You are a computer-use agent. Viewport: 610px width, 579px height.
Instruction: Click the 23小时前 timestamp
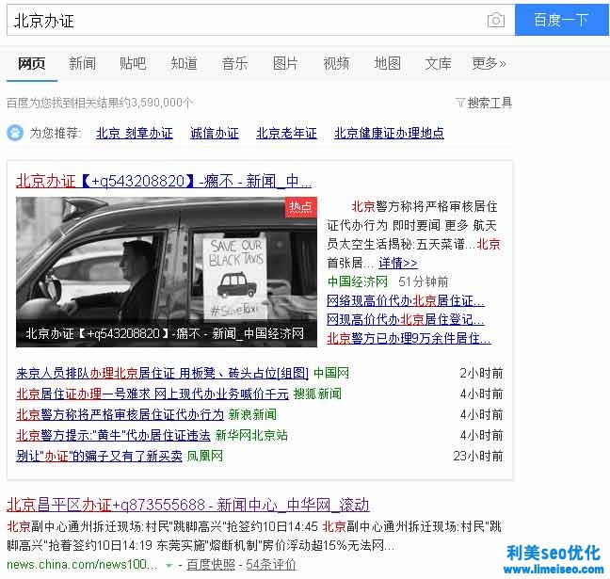[477, 456]
